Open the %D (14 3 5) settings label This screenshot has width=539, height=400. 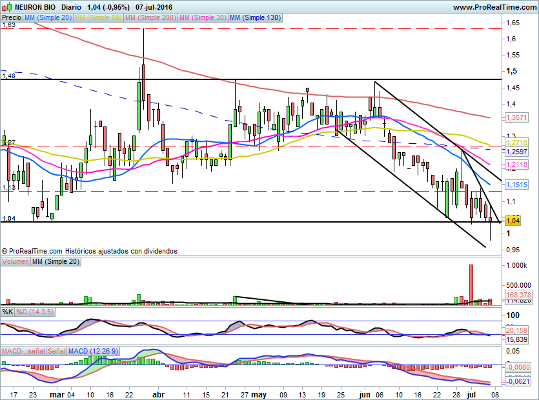pos(35,312)
